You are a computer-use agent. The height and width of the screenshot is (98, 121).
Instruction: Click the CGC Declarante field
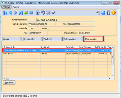(42, 24)
